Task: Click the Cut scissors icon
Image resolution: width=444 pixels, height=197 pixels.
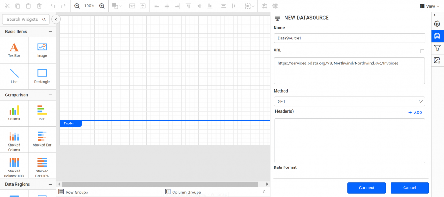Action: pos(7,6)
